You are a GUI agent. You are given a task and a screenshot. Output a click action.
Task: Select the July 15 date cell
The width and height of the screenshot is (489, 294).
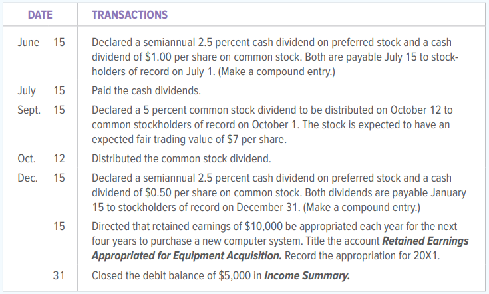41,90
